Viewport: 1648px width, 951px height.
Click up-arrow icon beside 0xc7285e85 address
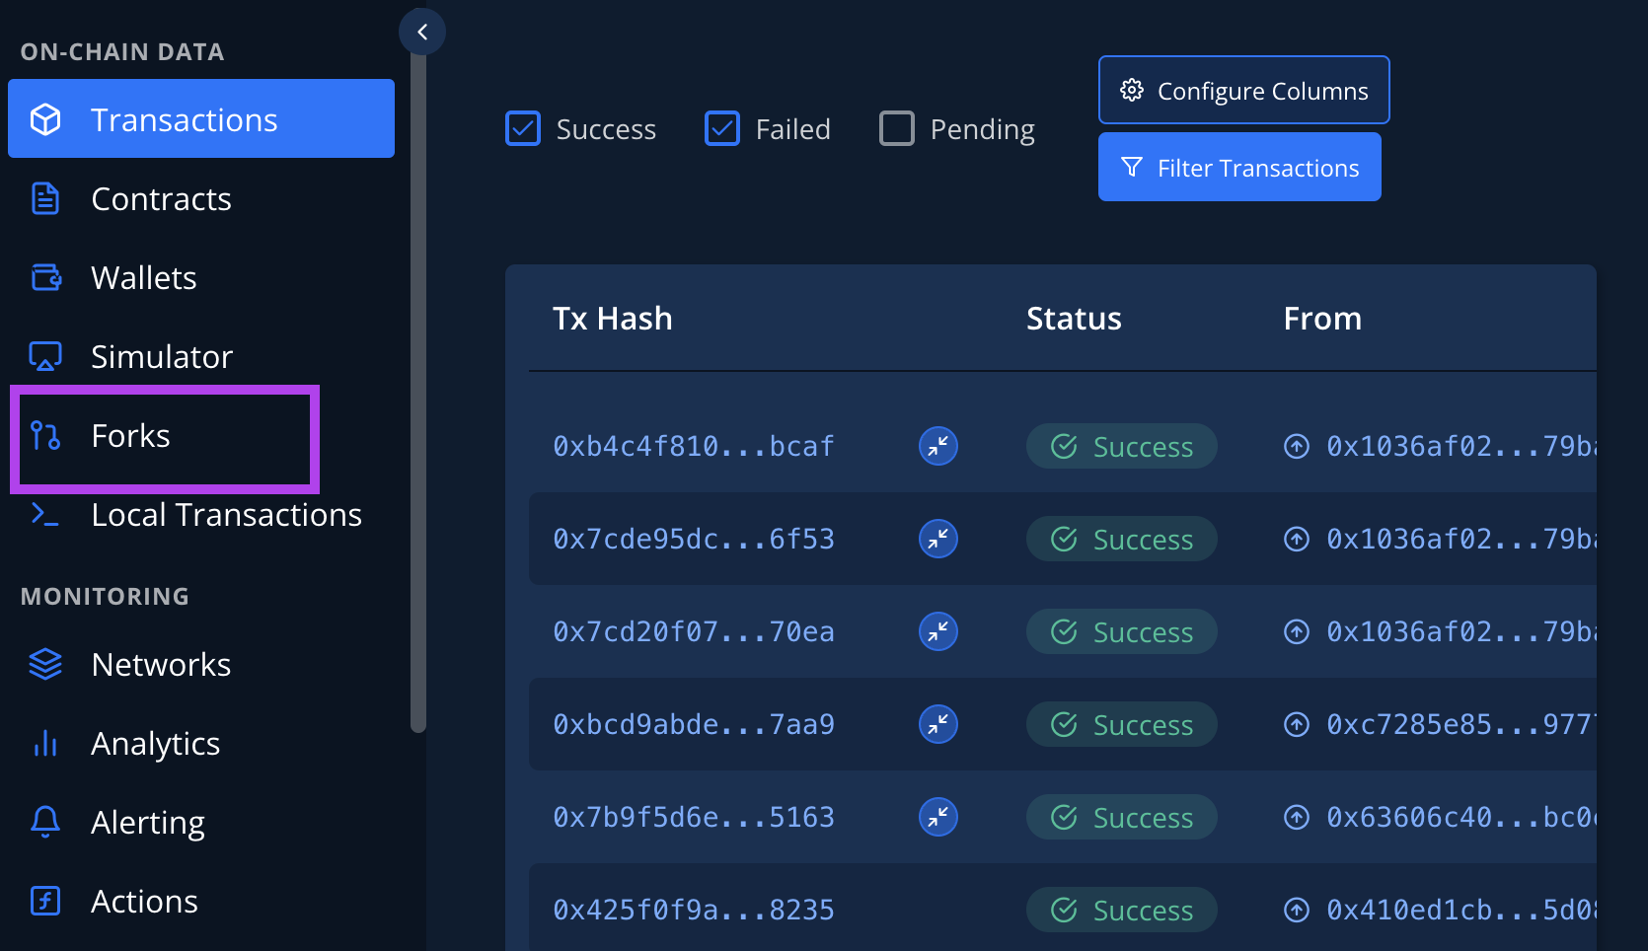pyautogui.click(x=1297, y=724)
